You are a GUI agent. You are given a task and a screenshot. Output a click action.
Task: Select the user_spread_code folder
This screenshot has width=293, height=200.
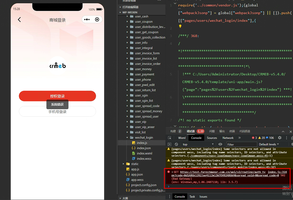[147, 106]
